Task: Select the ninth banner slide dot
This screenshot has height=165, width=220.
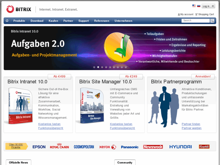Action: pyautogui.click(x=126, y=67)
